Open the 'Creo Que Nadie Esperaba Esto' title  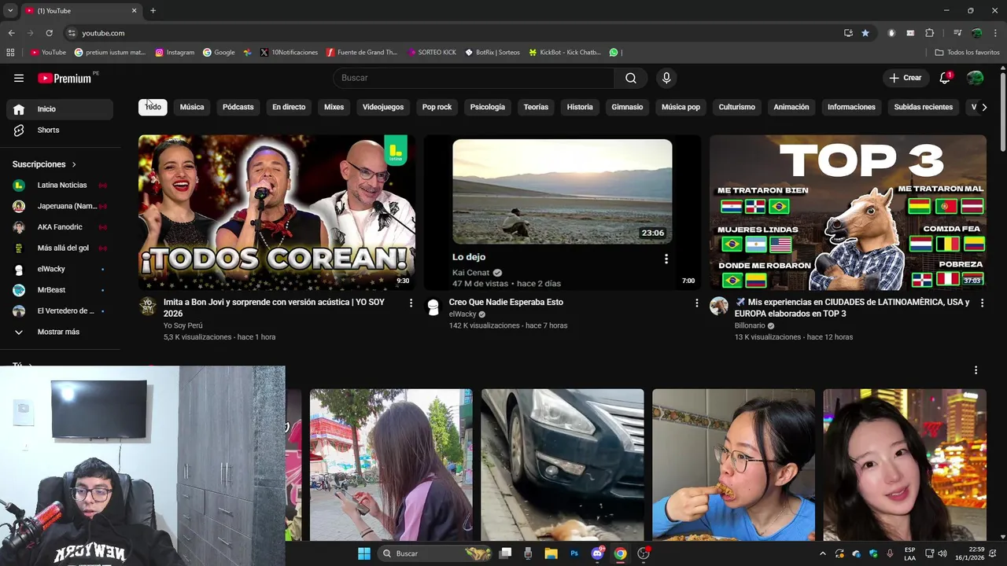[506, 302]
